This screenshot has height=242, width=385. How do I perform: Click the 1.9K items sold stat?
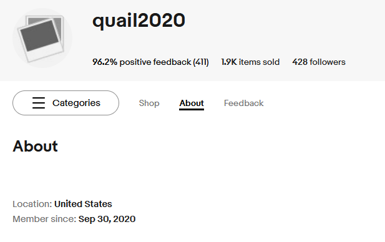250,62
